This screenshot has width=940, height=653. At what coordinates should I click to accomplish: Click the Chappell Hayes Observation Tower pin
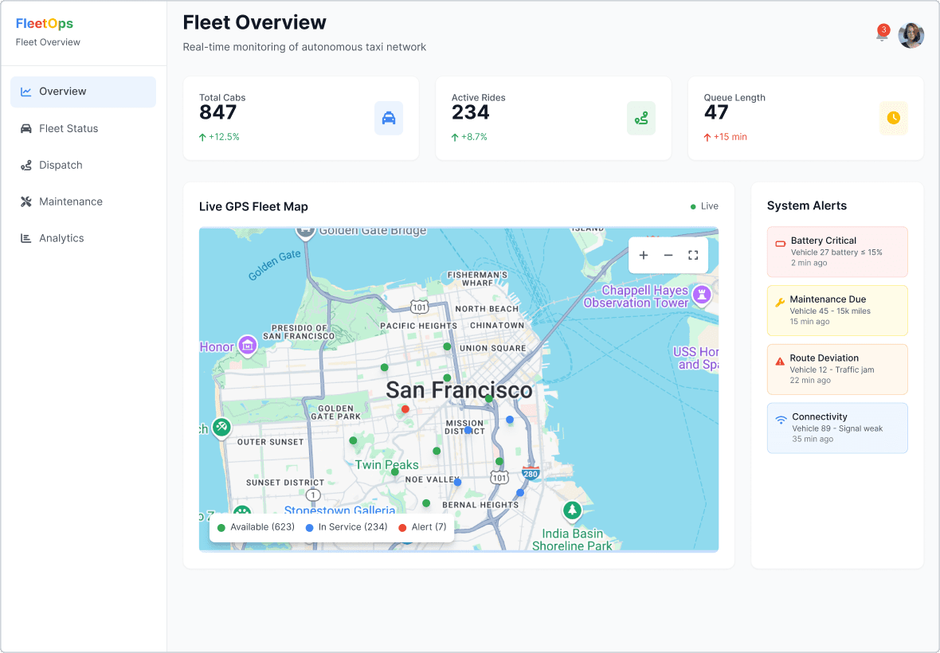(x=701, y=295)
